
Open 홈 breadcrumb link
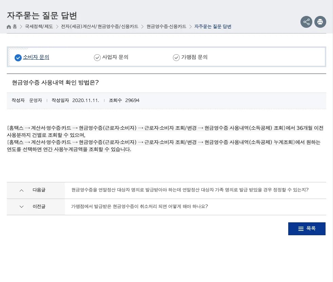15,26
